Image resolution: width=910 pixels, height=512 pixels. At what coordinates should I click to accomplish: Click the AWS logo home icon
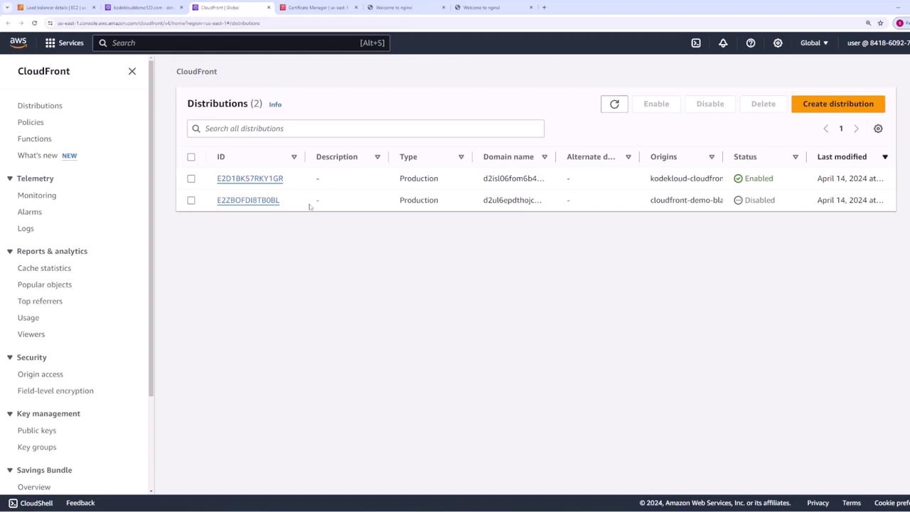click(18, 43)
